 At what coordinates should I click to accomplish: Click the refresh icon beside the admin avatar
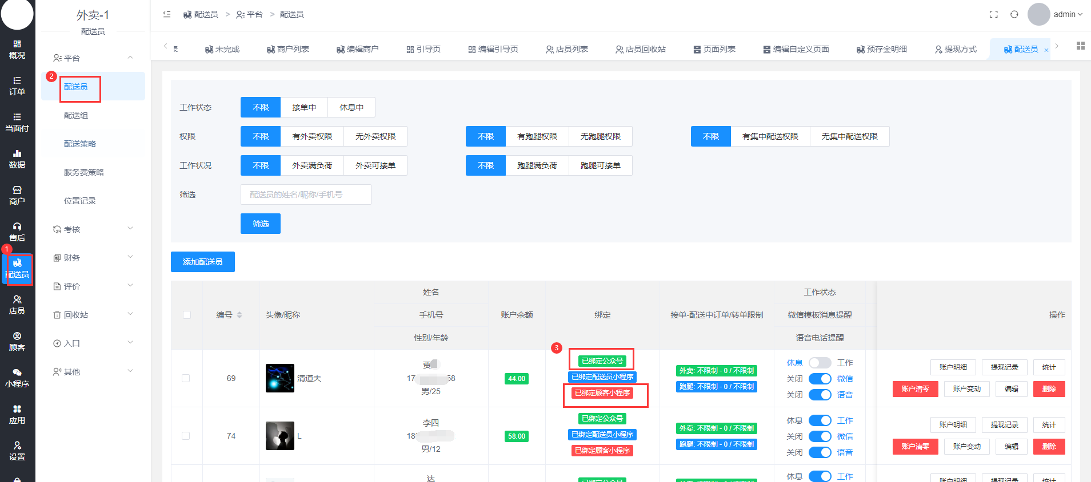(x=1014, y=14)
